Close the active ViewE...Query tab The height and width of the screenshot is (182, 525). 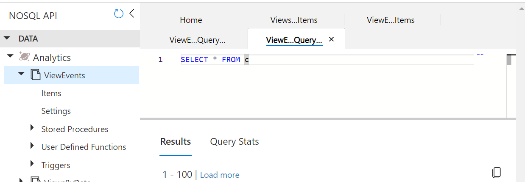332,39
